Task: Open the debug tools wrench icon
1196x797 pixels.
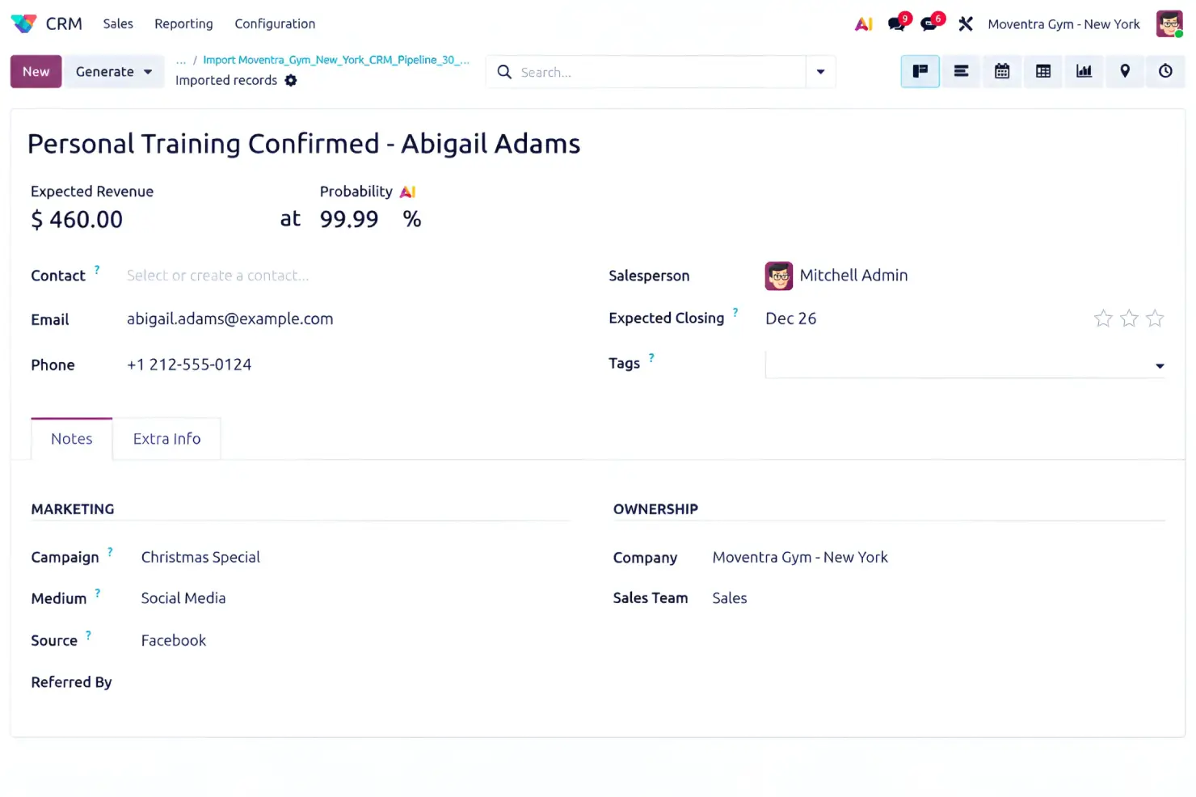Action: point(966,24)
